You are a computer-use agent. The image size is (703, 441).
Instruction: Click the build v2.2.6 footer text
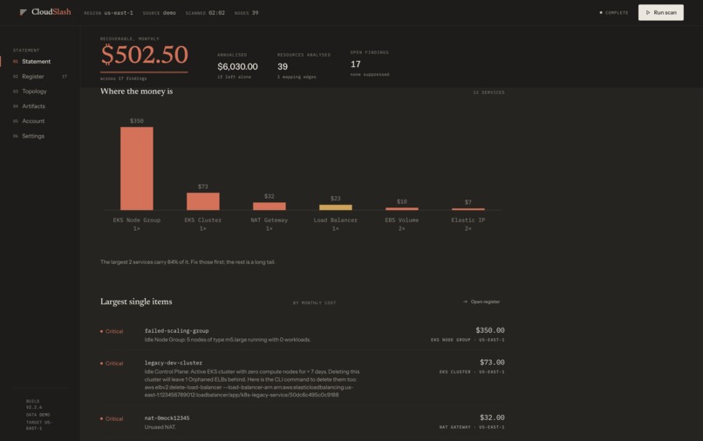(x=34, y=404)
